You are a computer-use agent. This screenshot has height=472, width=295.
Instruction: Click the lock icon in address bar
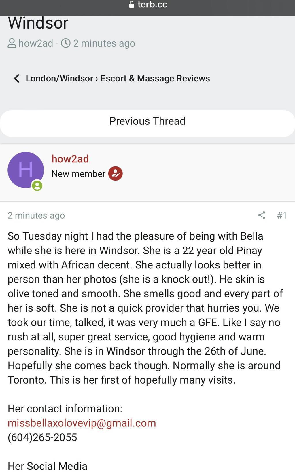click(x=131, y=5)
